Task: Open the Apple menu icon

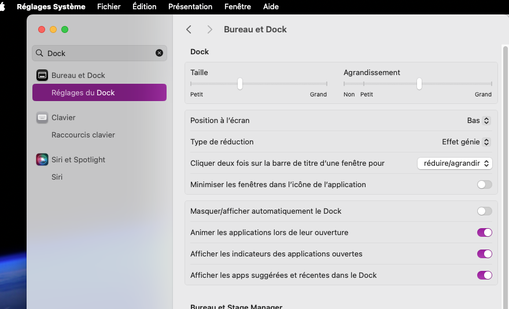Action: 2,7
